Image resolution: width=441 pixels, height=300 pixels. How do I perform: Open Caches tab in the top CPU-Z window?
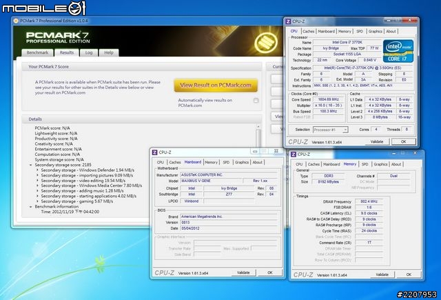[309, 32]
